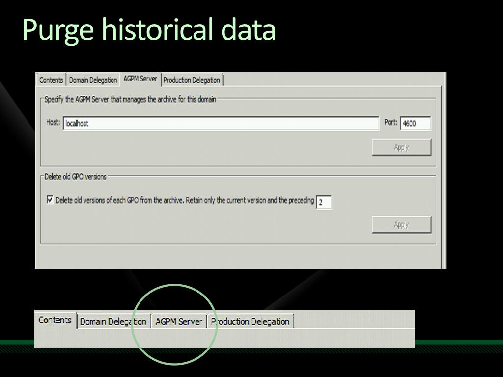Screen dimensions: 503x377
Task: Click the 'Purge historical data' slide title
Action: (149, 30)
